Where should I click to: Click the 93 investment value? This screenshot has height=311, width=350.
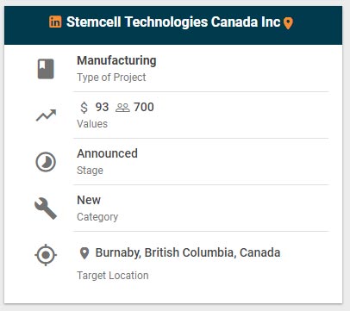(102, 107)
